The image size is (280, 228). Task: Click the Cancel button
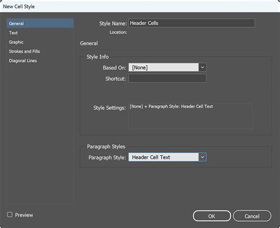tap(252, 216)
